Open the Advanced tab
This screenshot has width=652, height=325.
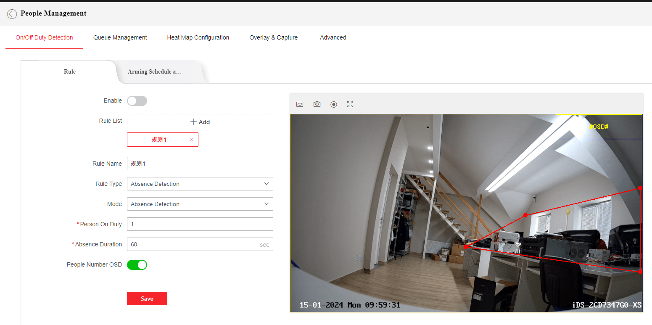[x=333, y=37]
